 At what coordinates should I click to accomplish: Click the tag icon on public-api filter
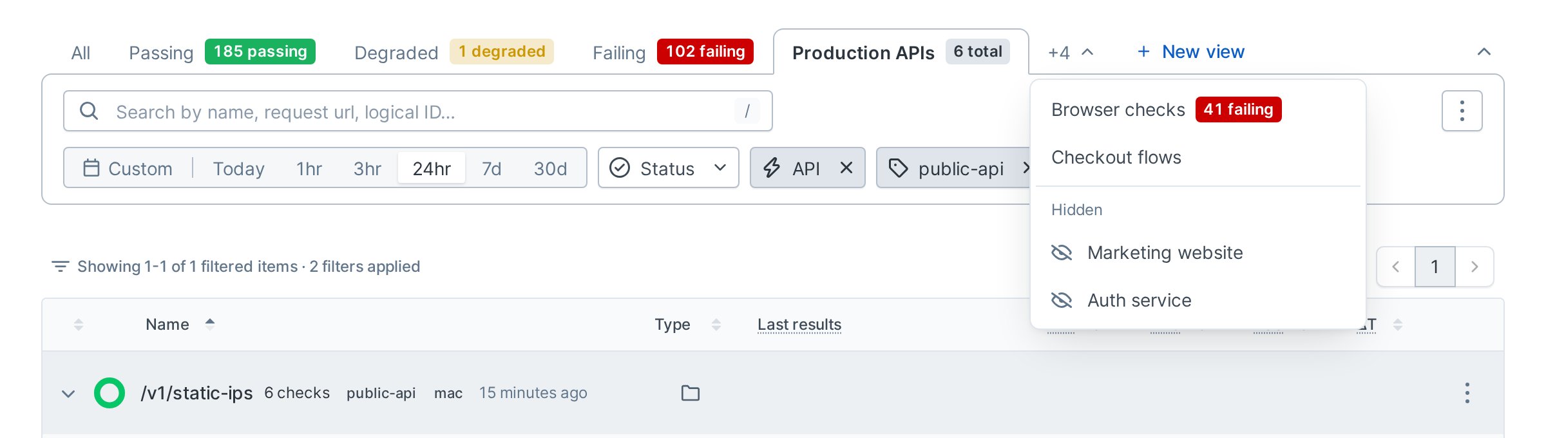[x=898, y=168]
